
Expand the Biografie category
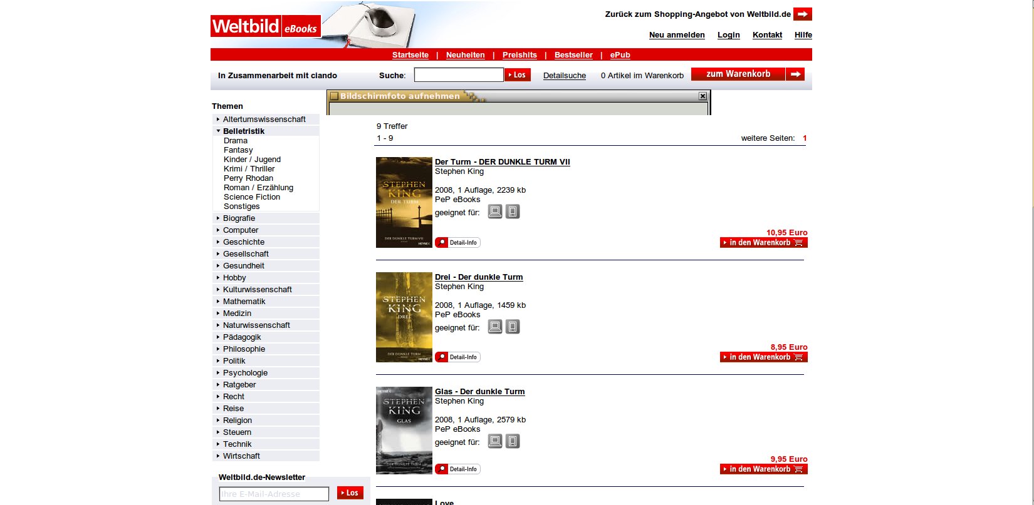tap(218, 218)
